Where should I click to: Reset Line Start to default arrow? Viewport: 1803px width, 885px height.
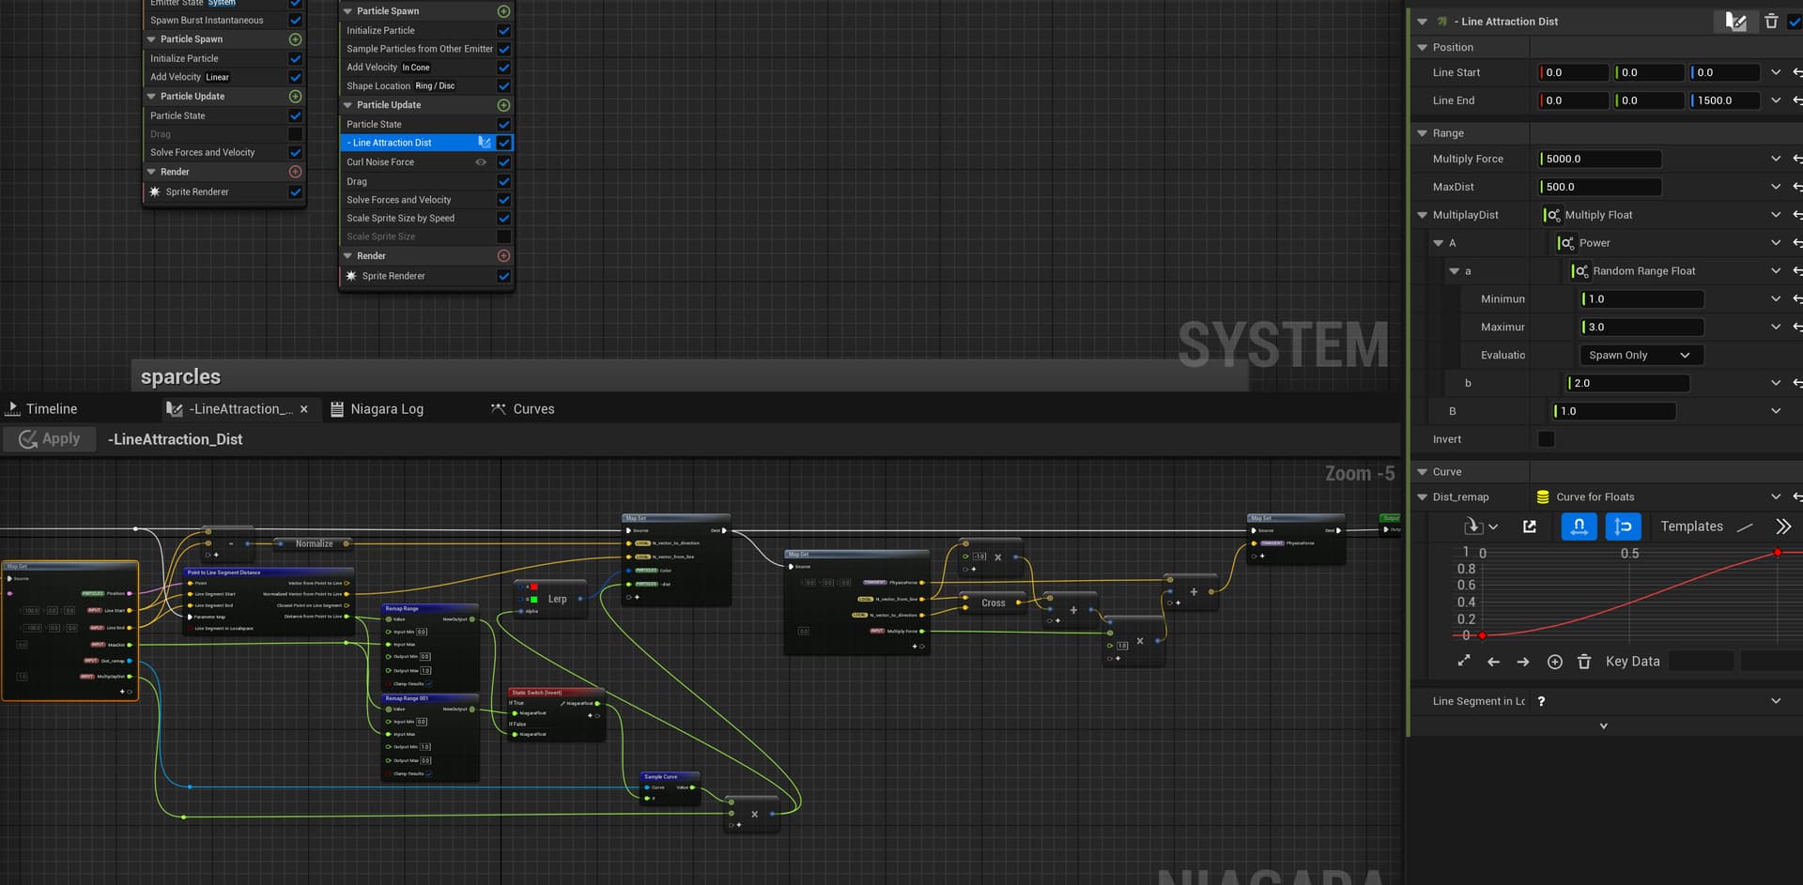(1797, 72)
